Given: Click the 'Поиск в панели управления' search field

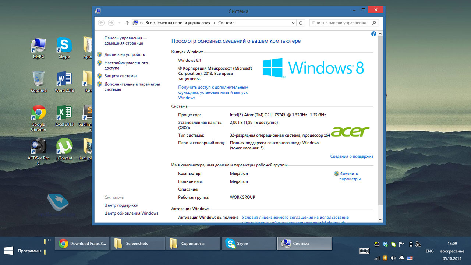Looking at the screenshot, I should click(x=344, y=23).
